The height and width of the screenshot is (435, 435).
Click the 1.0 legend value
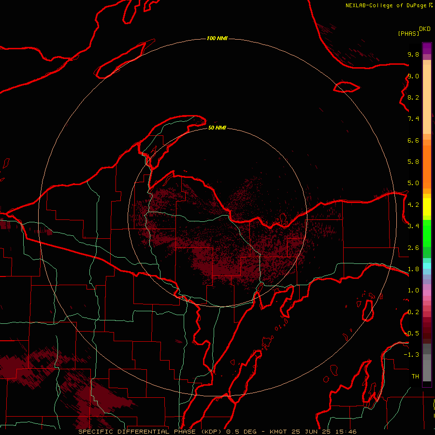(x=413, y=290)
